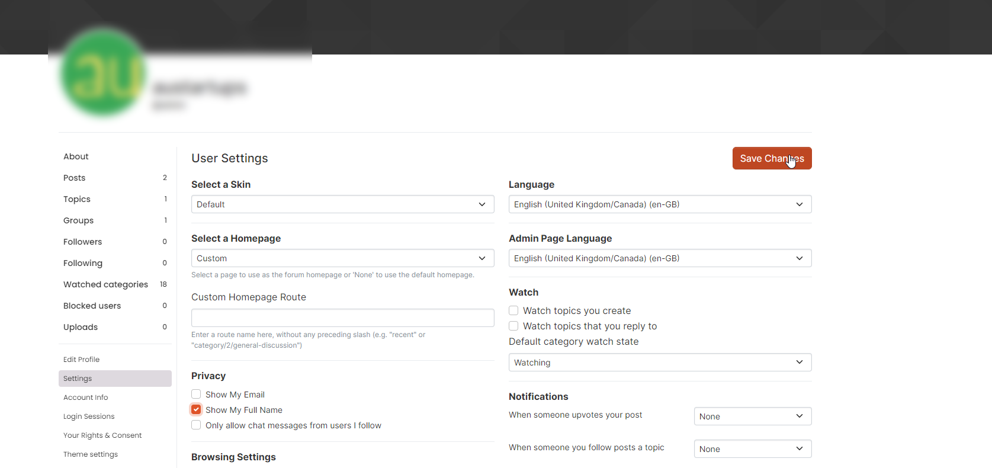Open Theme settings in sidebar
Screen dimensions: 992x468
click(x=91, y=454)
